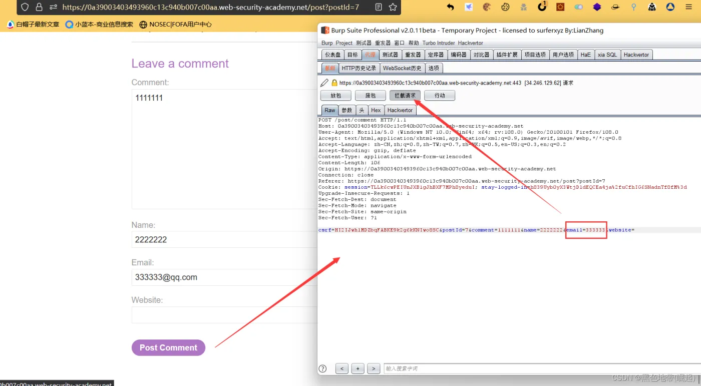The width and height of the screenshot is (701, 386).
Task: Toggle the 拦截请求 intercept button
Action: (405, 95)
